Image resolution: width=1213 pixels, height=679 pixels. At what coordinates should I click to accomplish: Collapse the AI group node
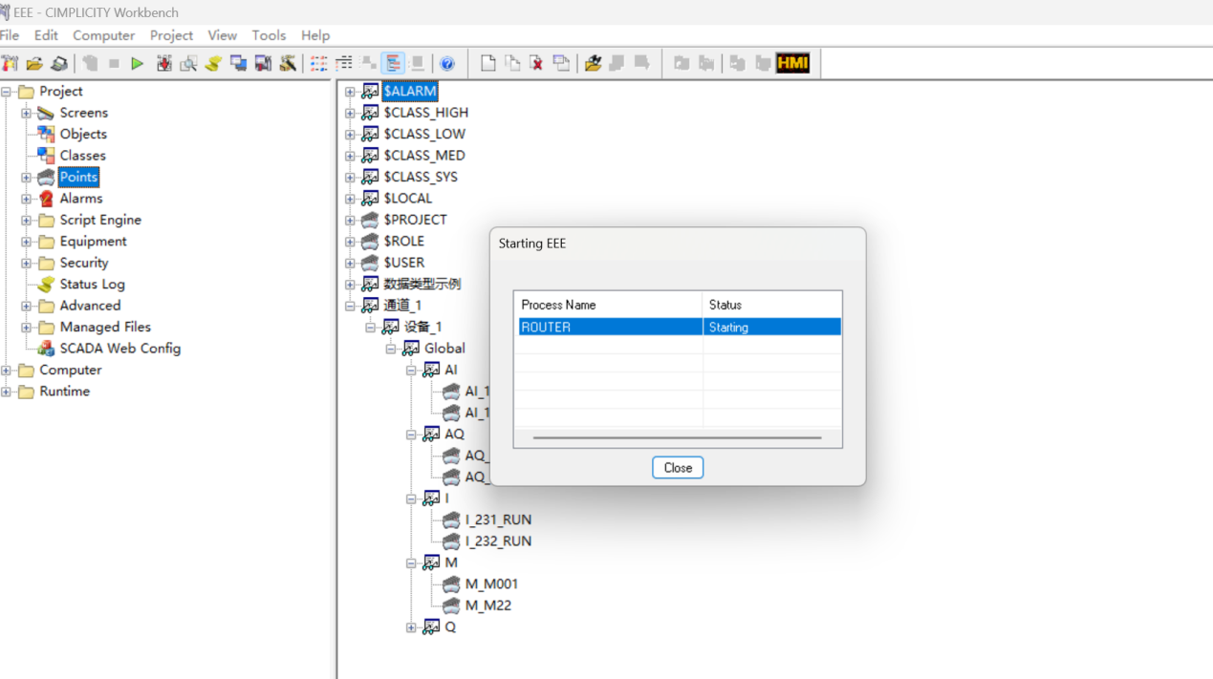[x=411, y=371]
